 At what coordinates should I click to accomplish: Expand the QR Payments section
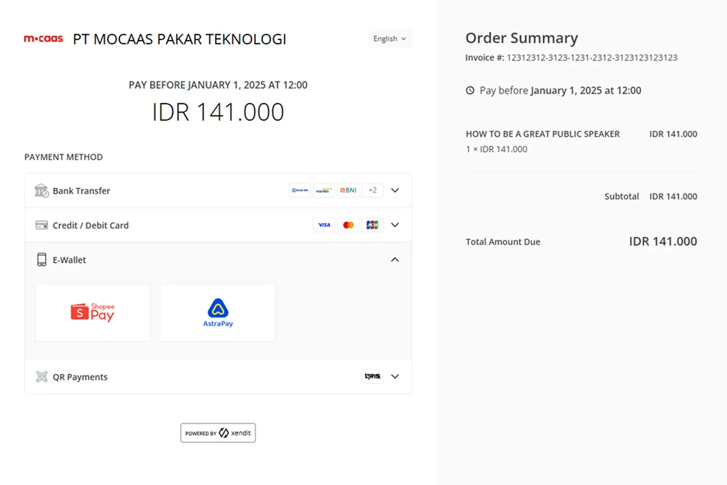(395, 376)
